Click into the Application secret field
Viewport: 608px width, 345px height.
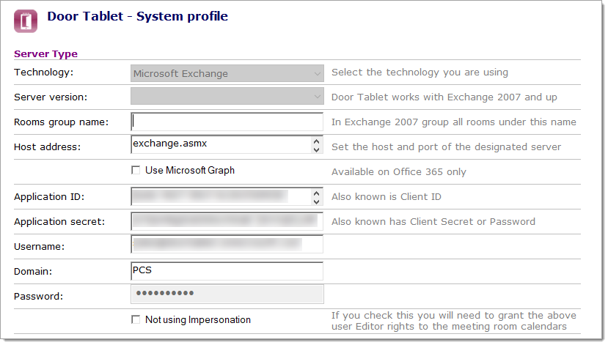pos(227,221)
